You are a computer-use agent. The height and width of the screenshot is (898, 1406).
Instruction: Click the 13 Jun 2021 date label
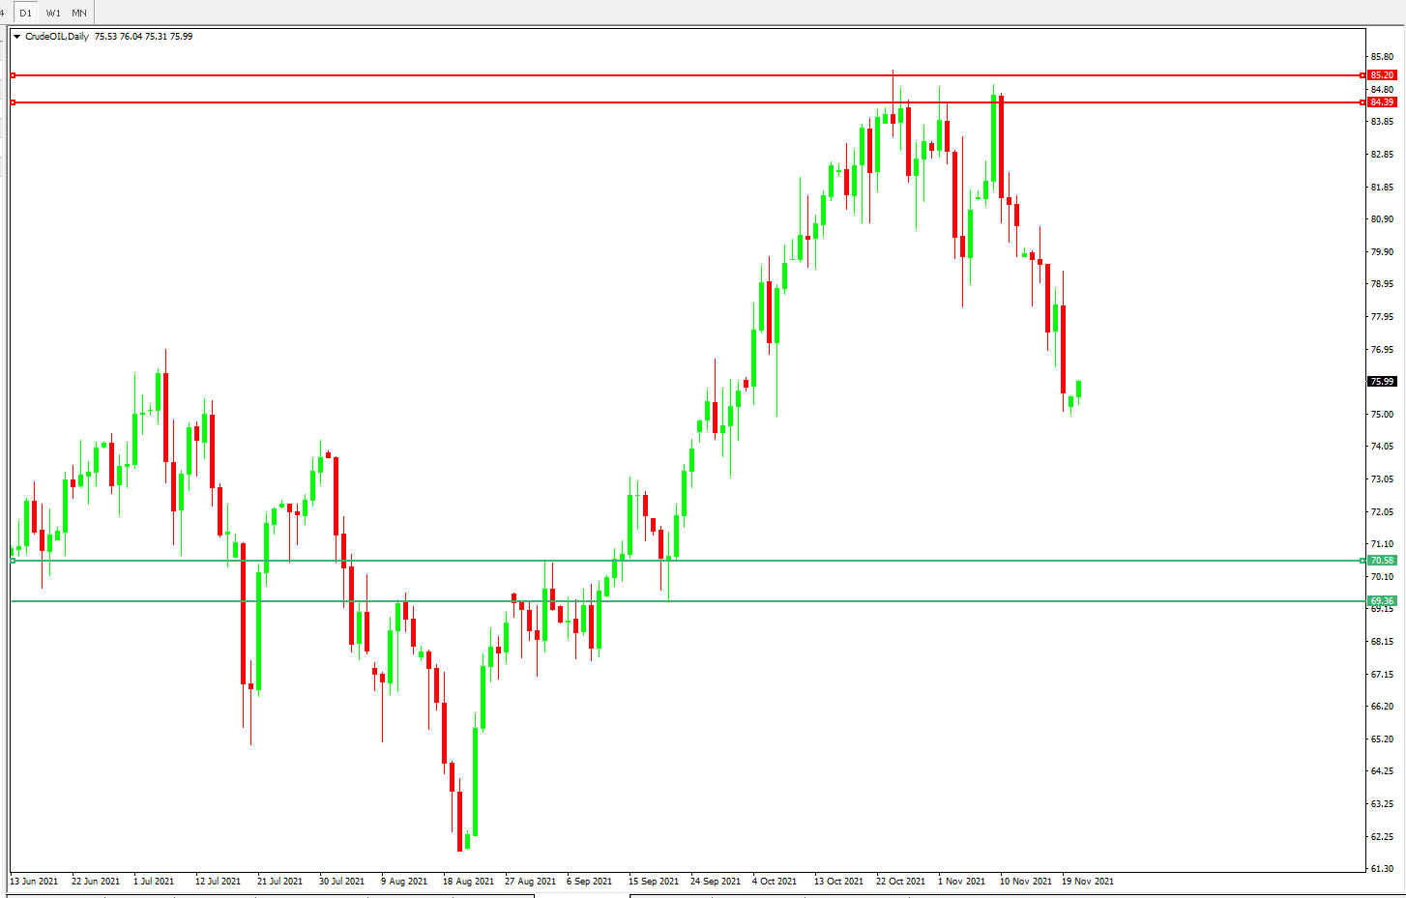tap(34, 882)
